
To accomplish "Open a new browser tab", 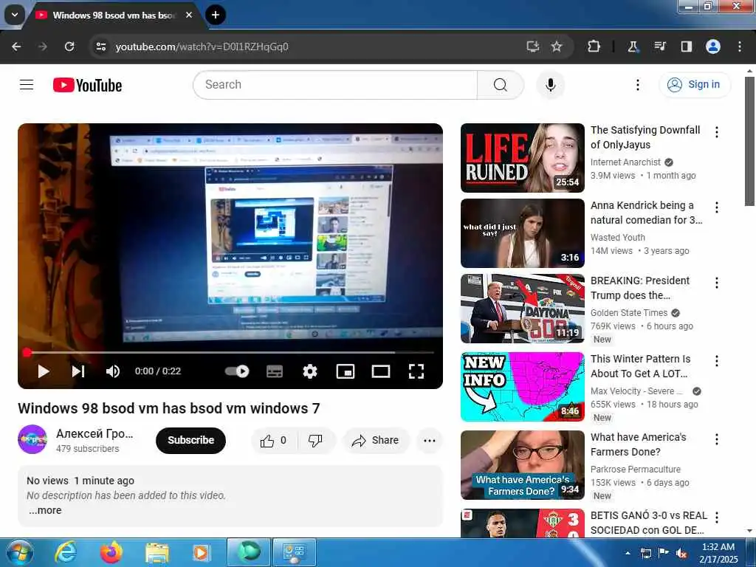I will click(x=216, y=15).
